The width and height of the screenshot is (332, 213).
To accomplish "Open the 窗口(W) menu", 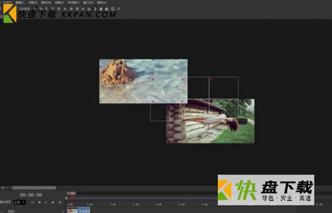I will click(88, 2).
